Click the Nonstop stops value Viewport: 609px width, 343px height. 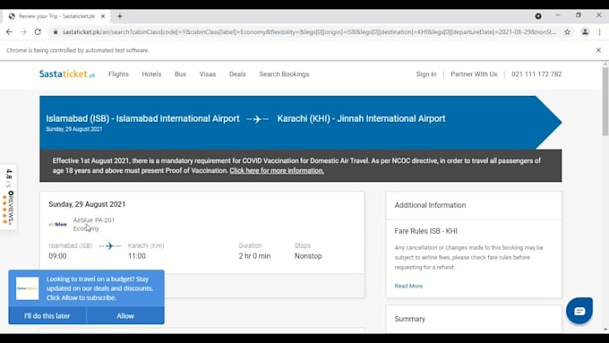(308, 256)
